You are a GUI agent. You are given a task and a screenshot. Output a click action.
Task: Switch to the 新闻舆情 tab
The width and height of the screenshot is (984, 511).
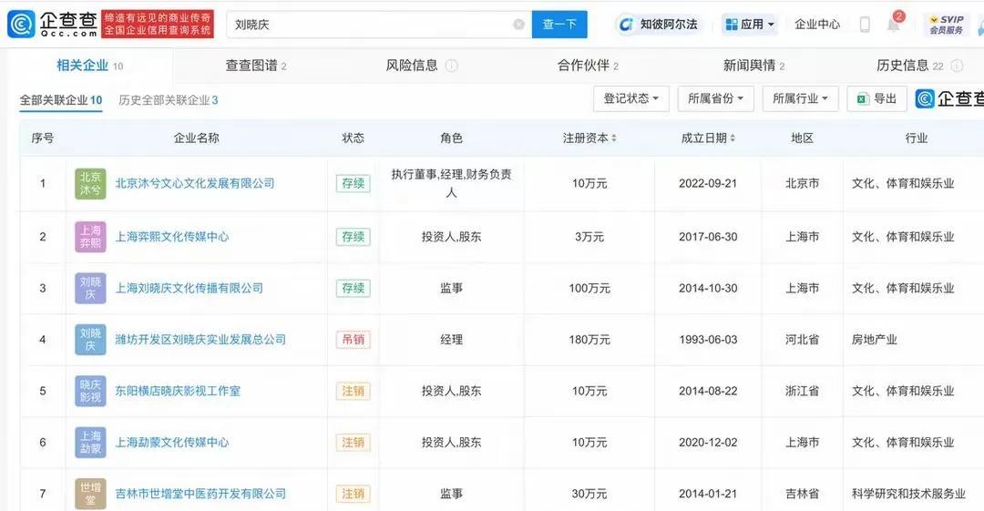click(x=753, y=66)
